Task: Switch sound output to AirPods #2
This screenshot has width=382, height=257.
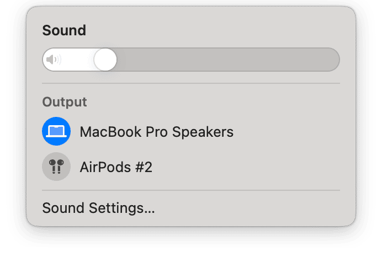Action: tap(116, 167)
